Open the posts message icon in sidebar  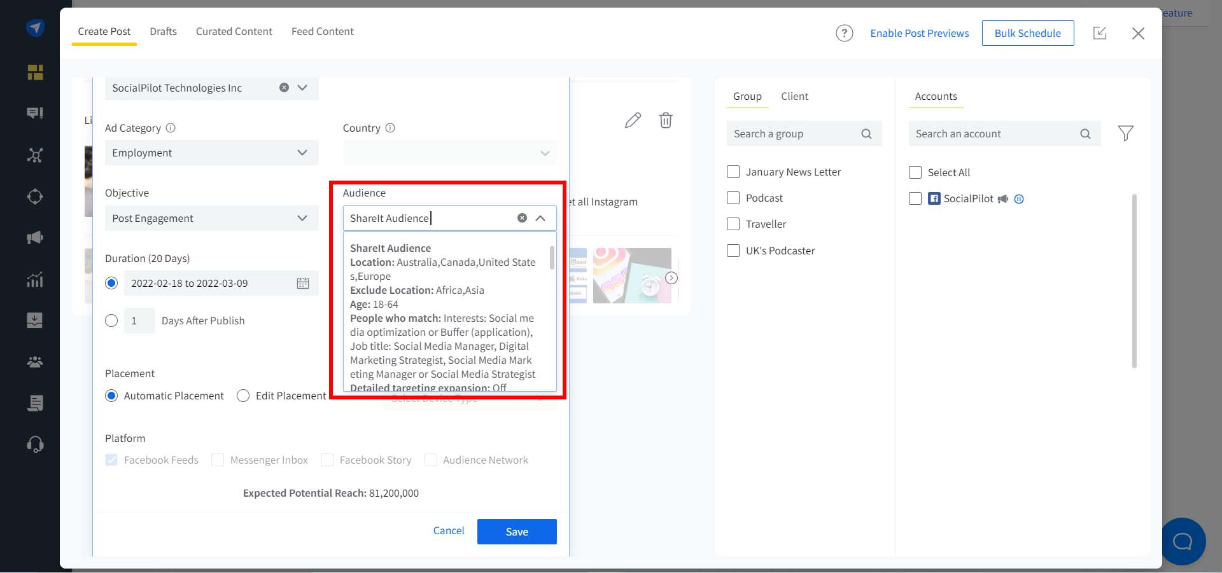point(35,113)
